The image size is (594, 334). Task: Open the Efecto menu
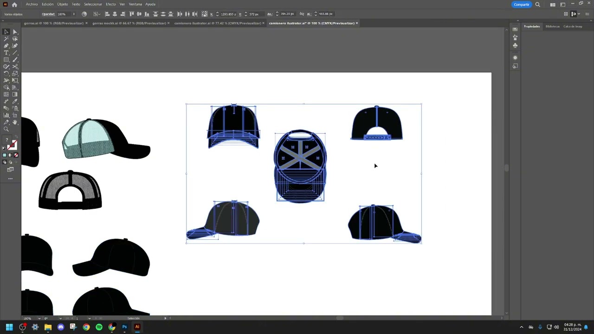[x=110, y=4]
